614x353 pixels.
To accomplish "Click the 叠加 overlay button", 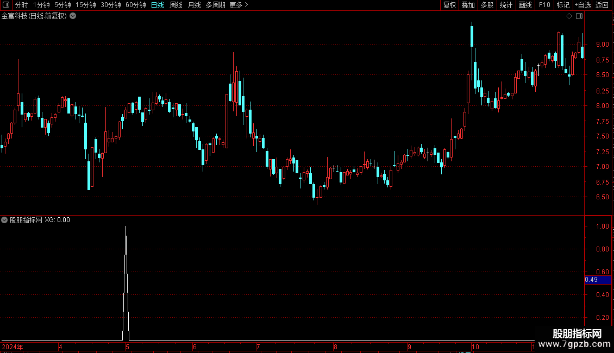I will (x=468, y=5).
